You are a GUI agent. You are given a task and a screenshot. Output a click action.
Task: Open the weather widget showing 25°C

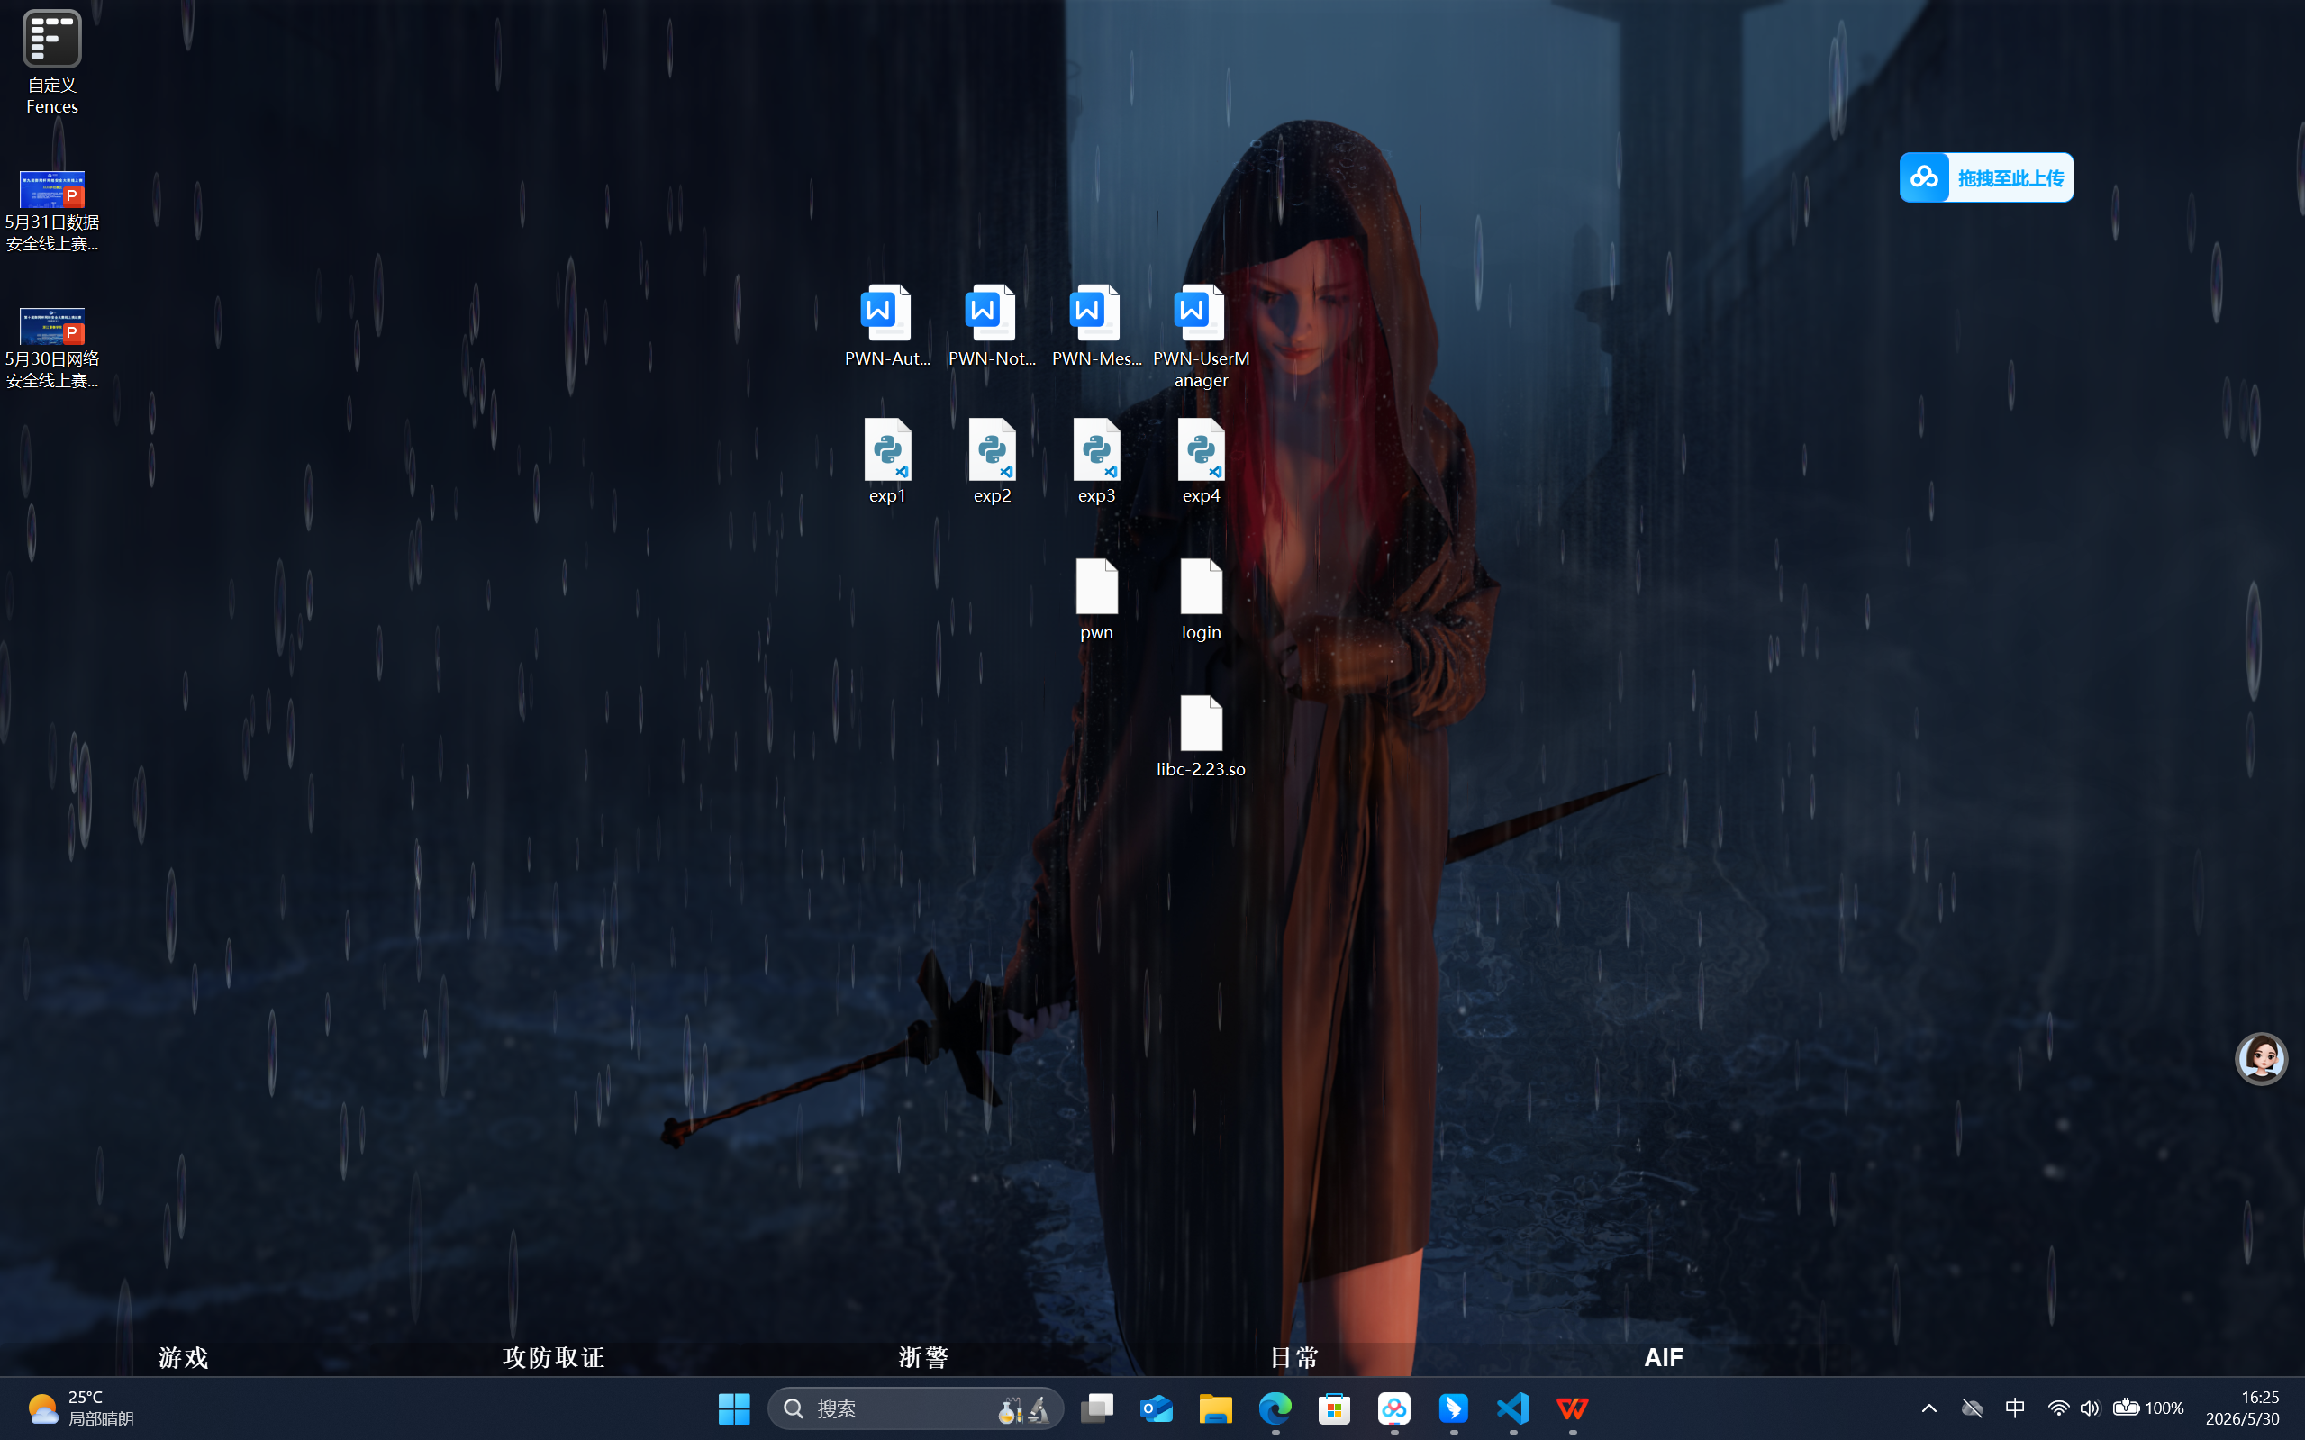click(81, 1408)
